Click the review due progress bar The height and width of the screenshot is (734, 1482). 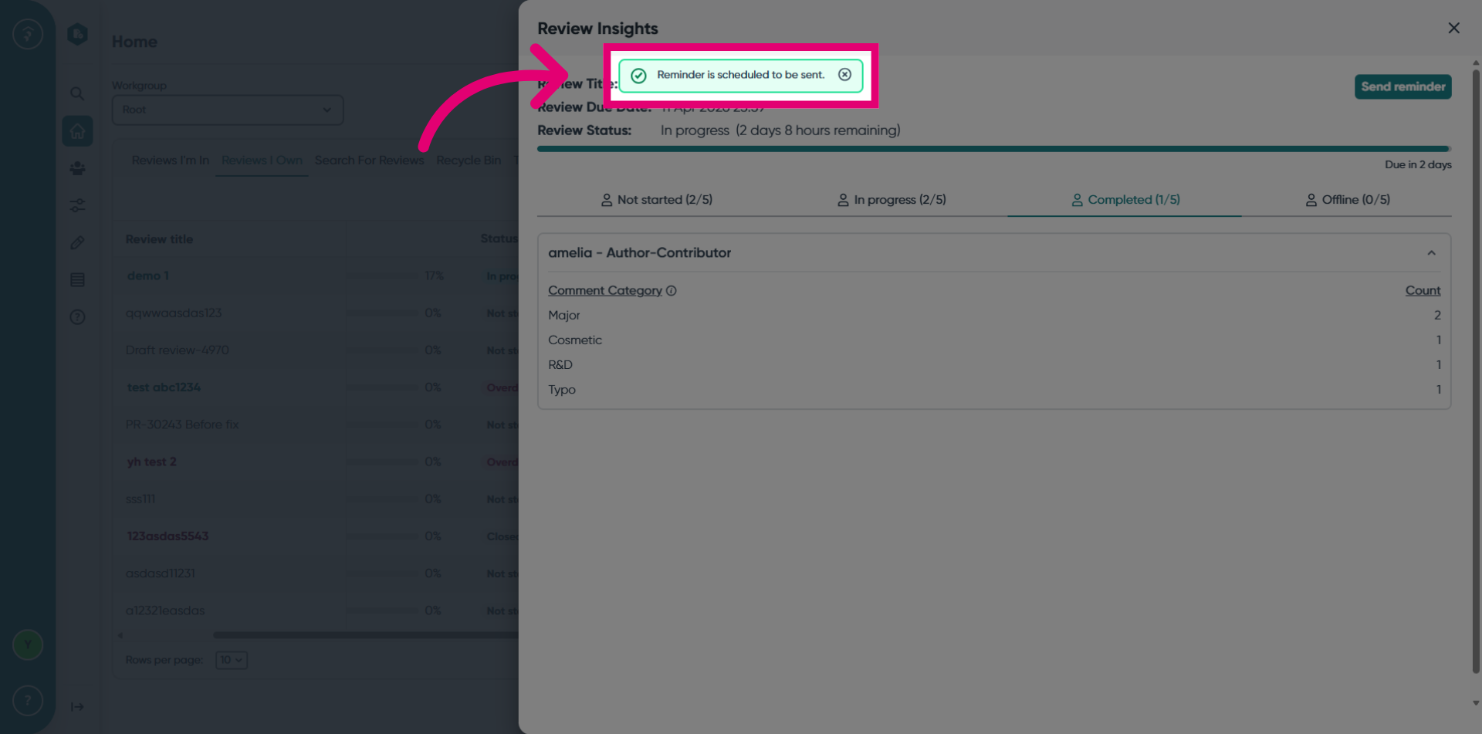pos(993,148)
